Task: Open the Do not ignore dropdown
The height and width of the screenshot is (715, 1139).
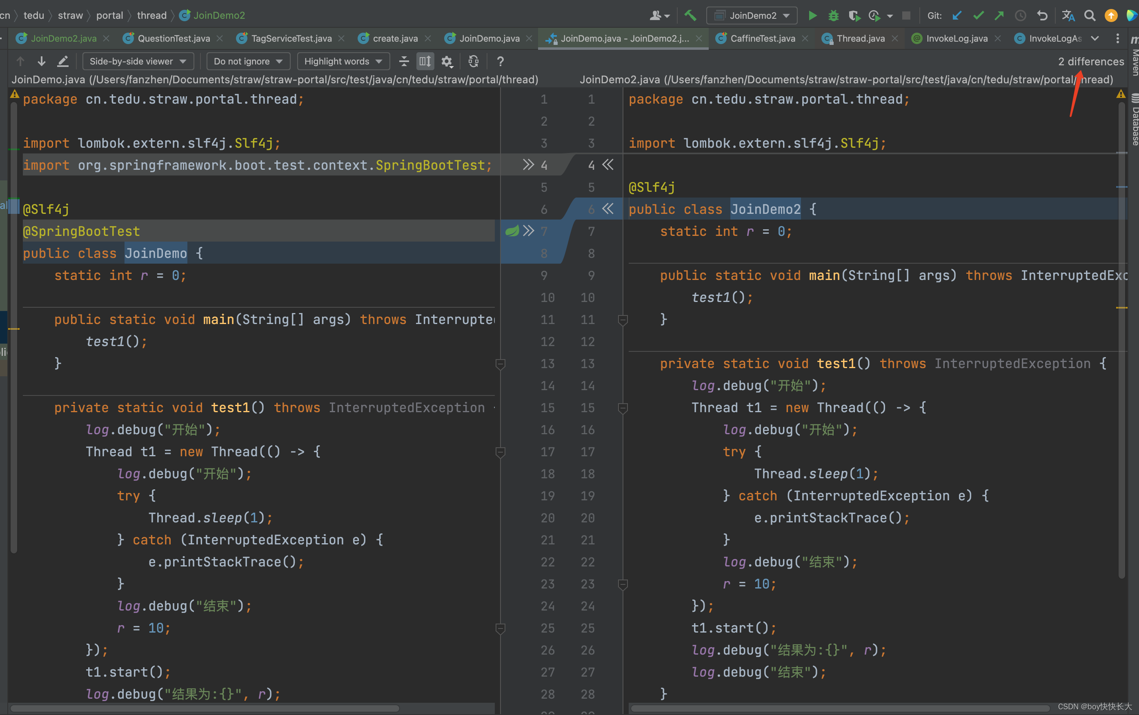Action: click(248, 61)
